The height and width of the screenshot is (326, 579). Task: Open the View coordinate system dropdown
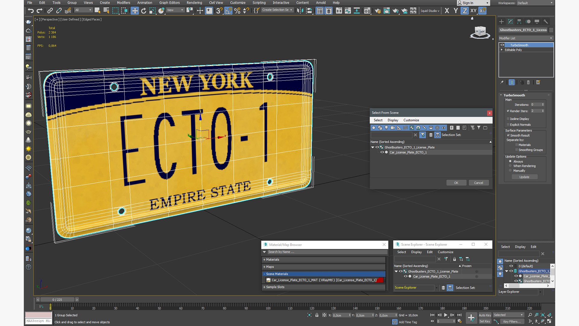(x=175, y=10)
